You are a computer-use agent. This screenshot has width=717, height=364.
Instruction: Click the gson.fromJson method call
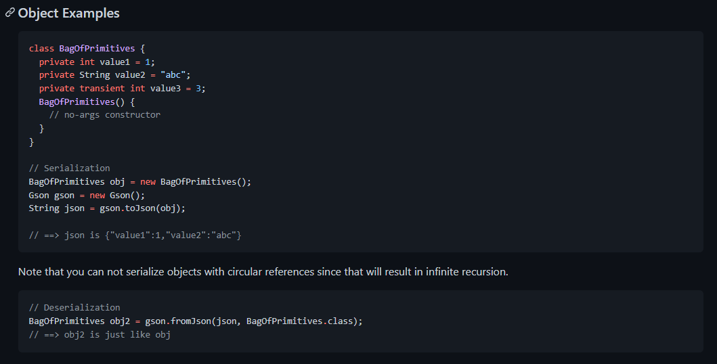coord(181,321)
